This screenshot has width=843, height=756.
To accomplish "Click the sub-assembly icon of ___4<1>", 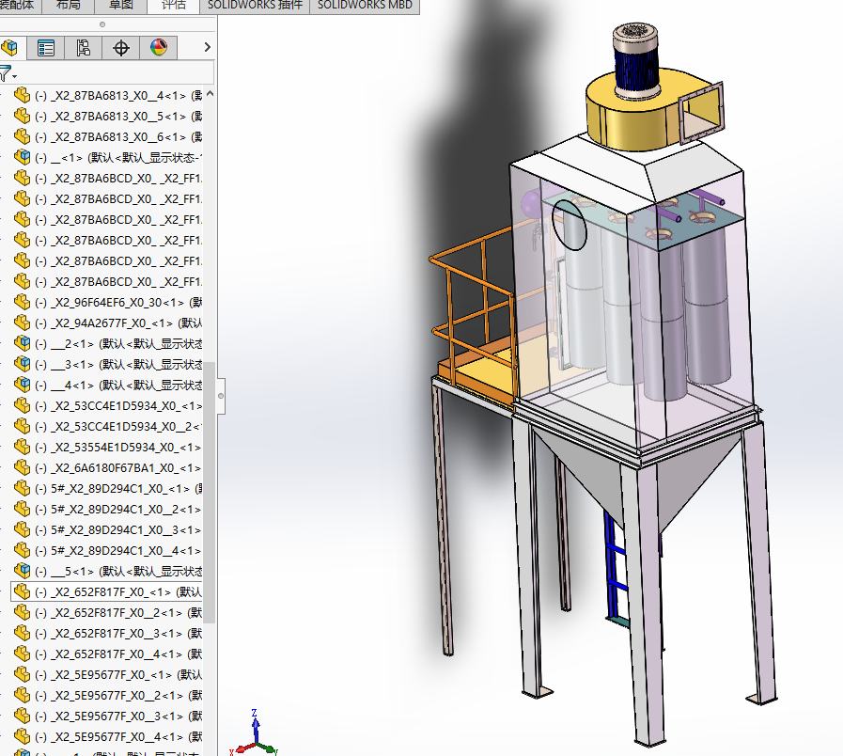I will coord(22,385).
